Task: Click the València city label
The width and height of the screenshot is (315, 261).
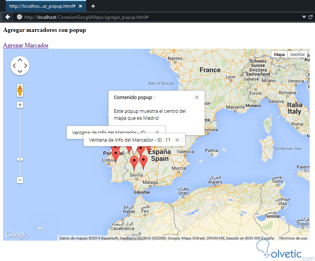Action: [x=185, y=152]
